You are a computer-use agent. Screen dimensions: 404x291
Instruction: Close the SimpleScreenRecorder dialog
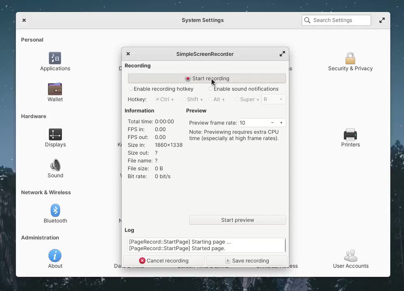(x=128, y=54)
